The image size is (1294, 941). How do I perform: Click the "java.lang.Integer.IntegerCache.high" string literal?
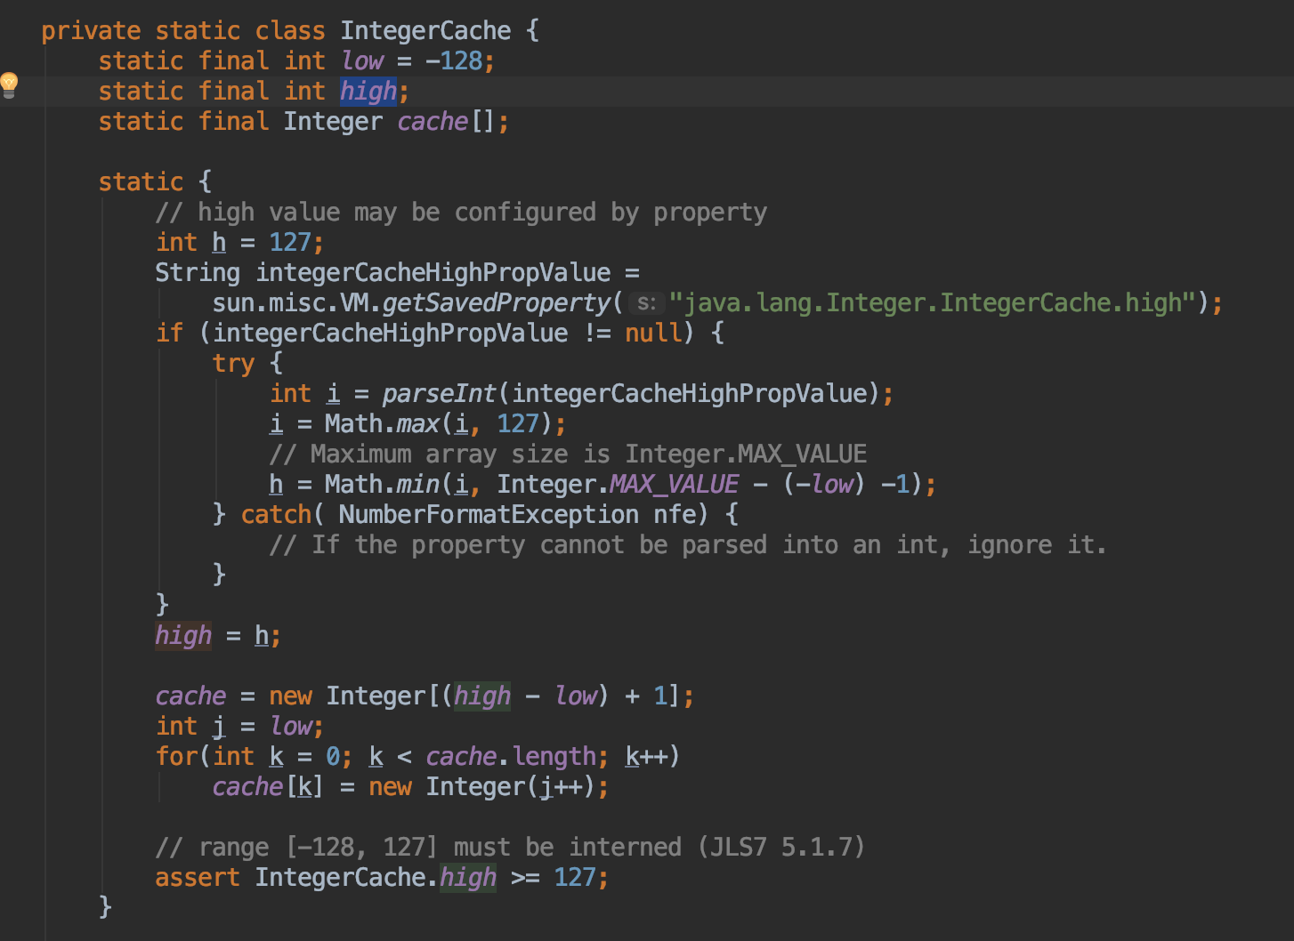point(933,303)
